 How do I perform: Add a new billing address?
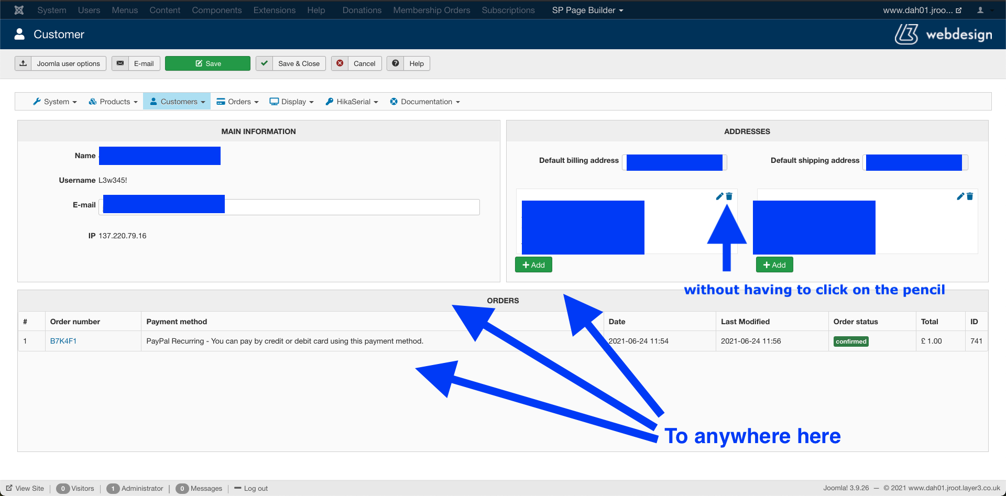(x=533, y=265)
